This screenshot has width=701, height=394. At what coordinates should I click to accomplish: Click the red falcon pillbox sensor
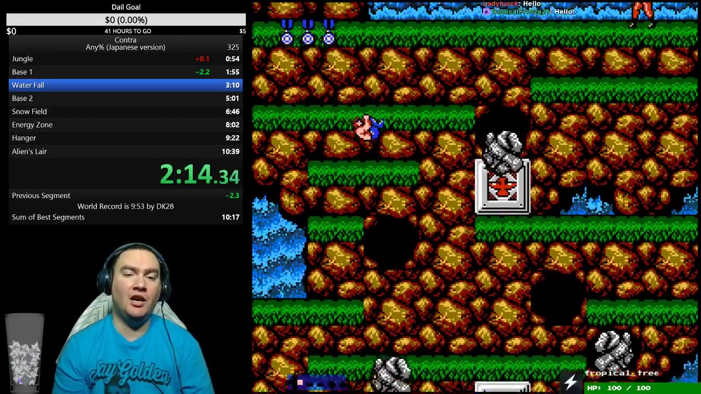[x=502, y=187]
